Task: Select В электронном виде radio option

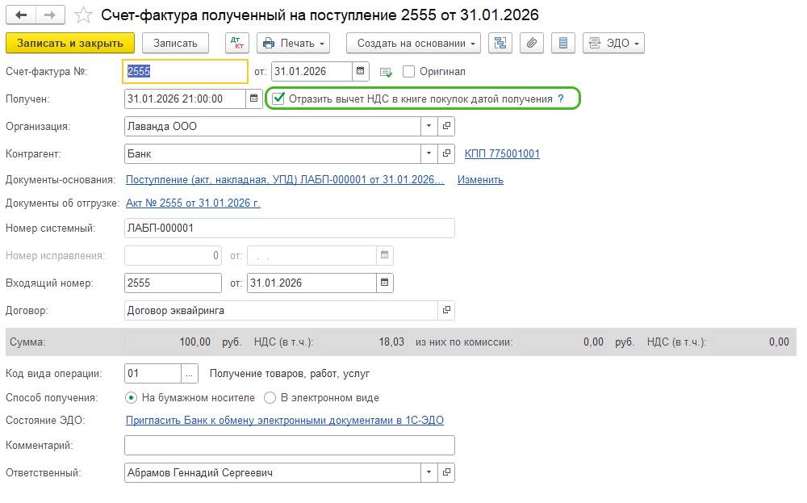Action: tap(270, 398)
